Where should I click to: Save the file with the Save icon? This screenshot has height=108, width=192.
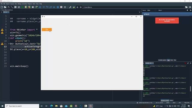[9, 7]
